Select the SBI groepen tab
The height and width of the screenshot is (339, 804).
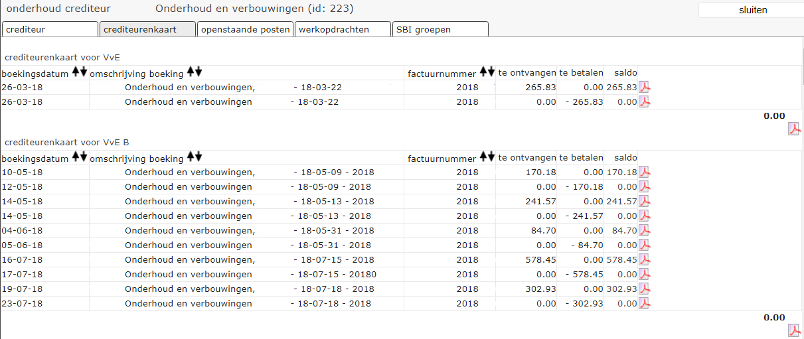(x=440, y=29)
